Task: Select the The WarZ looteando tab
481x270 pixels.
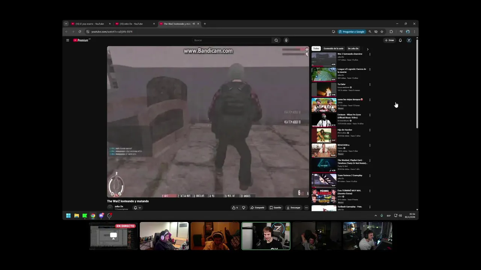Action: pos(179,24)
